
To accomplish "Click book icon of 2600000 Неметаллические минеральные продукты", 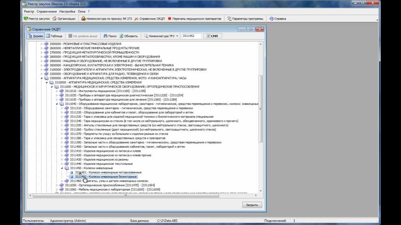I will click(x=46, y=48).
